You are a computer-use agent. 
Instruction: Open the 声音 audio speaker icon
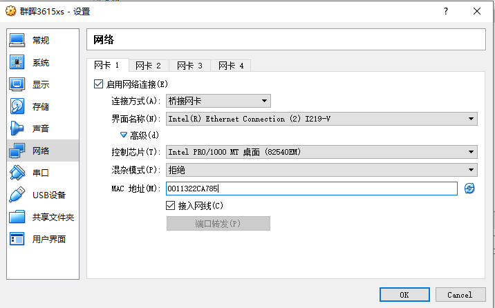click(x=17, y=128)
